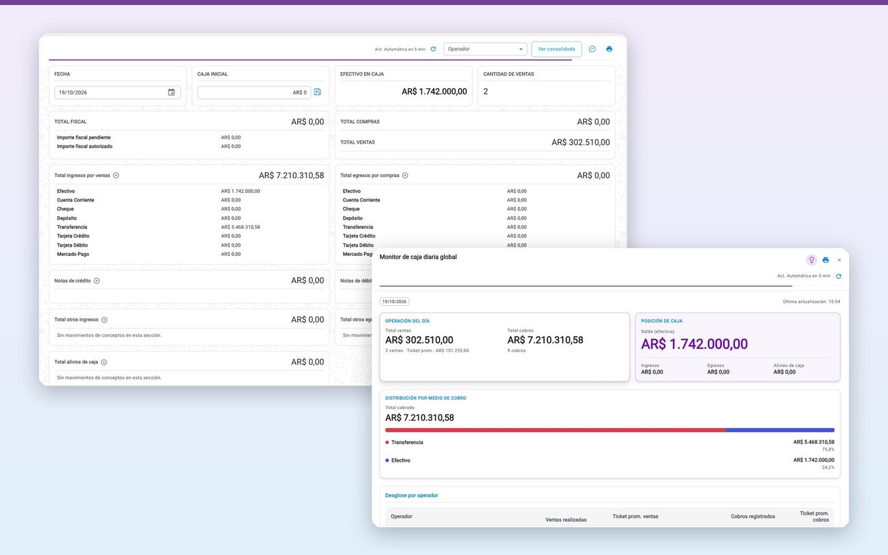Image resolution: width=888 pixels, height=555 pixels.
Task: Click the Ticket prom. cobros column header
Action: (x=815, y=517)
